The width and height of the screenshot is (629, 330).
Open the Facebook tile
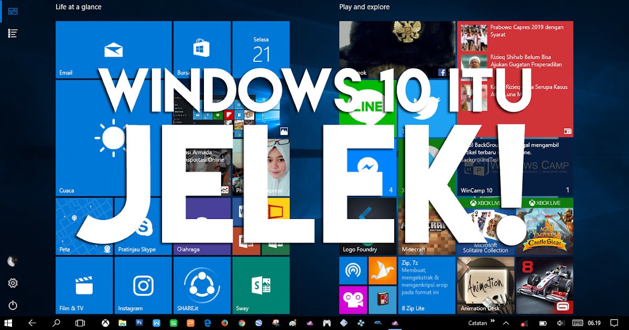[397, 50]
